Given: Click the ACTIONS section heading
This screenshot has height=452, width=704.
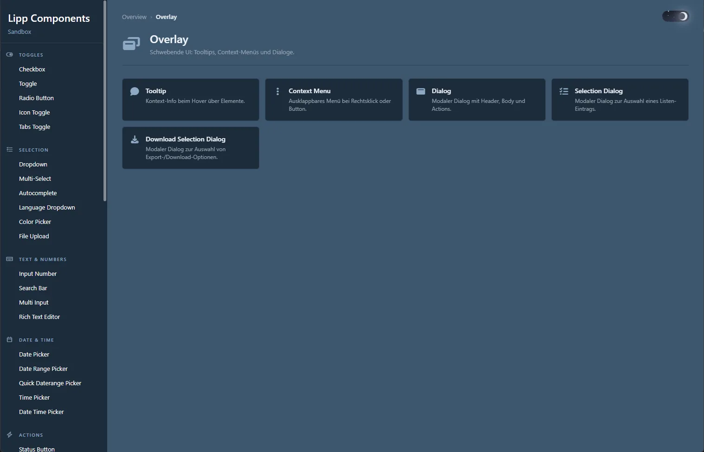Looking at the screenshot, I should (31, 435).
